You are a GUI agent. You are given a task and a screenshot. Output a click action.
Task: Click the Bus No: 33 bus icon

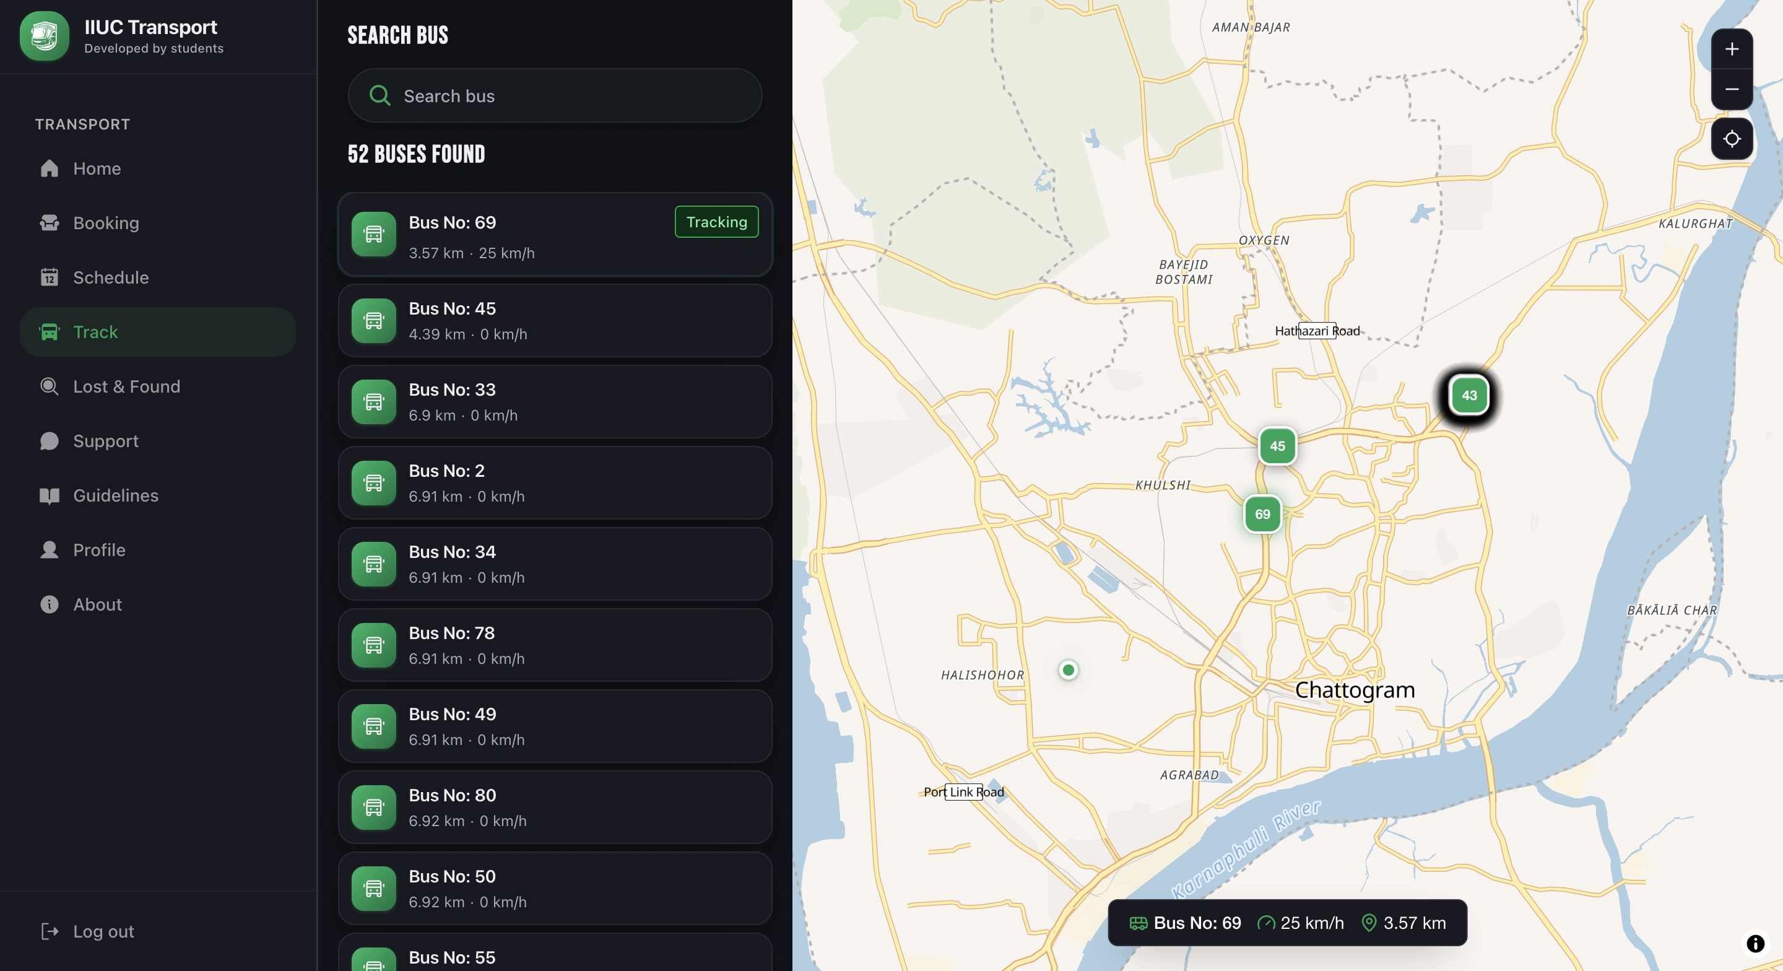pos(374,402)
